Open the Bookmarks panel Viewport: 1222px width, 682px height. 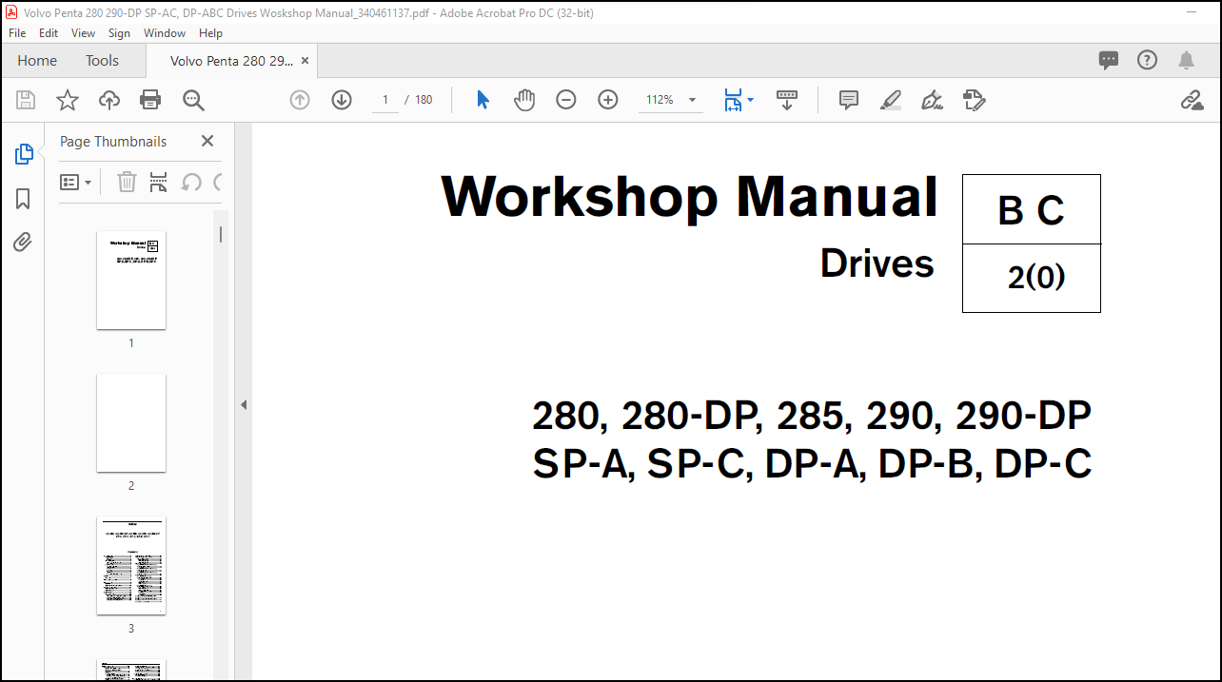point(23,199)
